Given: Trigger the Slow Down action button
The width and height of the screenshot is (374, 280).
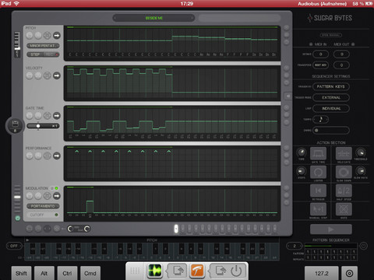Looking at the screenshot, I should click(344, 172).
